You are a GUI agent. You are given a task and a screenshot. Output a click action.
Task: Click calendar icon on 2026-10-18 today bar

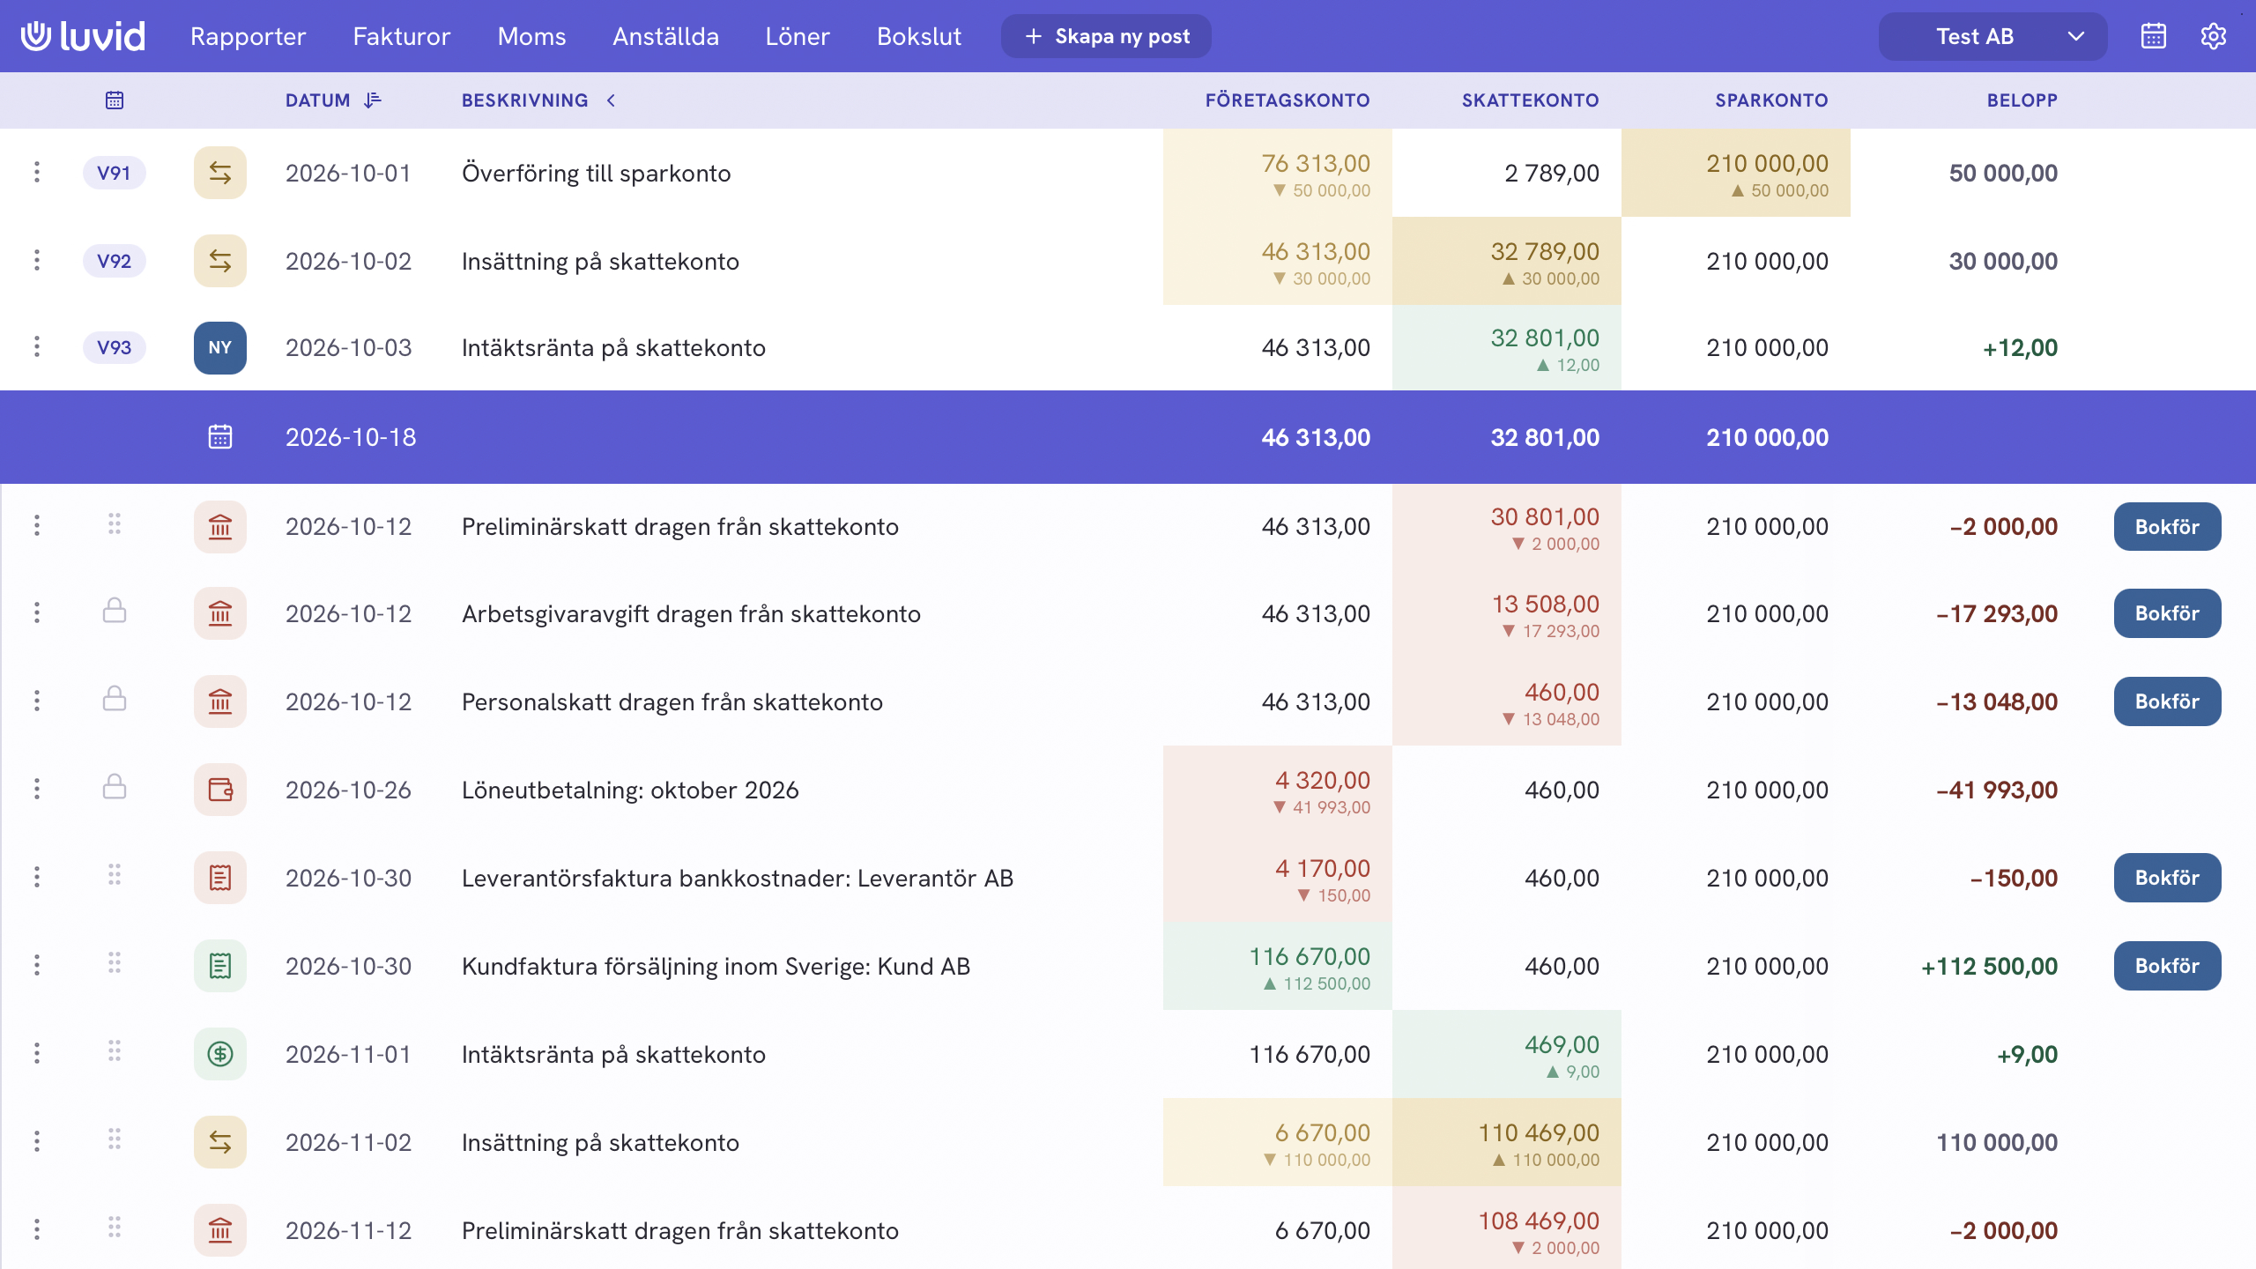[220, 437]
